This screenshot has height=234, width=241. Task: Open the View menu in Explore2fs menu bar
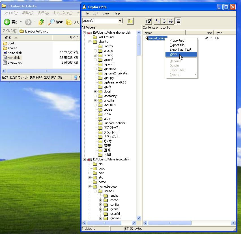click(106, 13)
